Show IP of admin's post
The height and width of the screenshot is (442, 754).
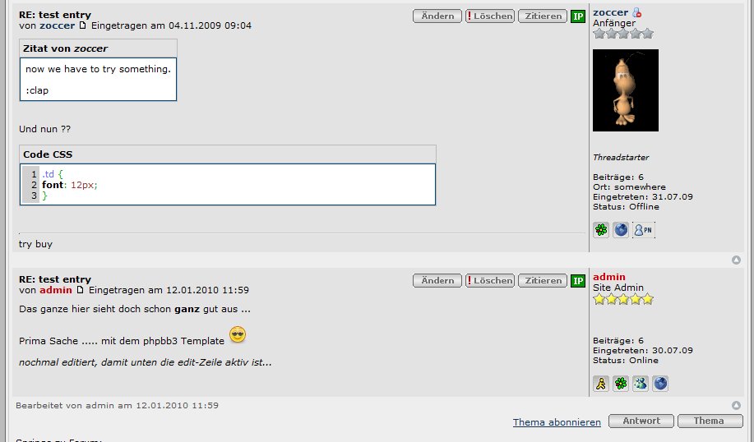point(578,281)
